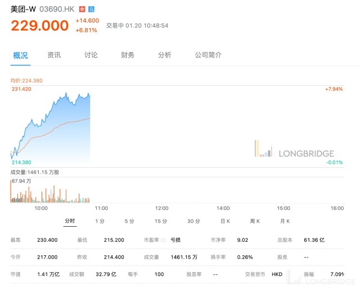Screen dimensions: 360x289
Task: Click the ticker code 03690.HK
Action: [57, 9]
